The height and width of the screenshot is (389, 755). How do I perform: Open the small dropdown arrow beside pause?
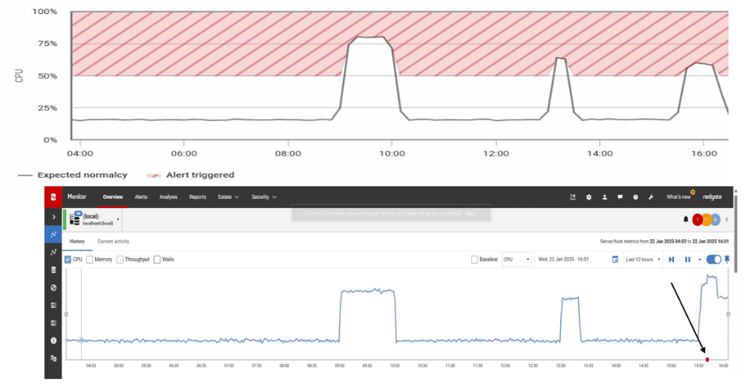(700, 260)
